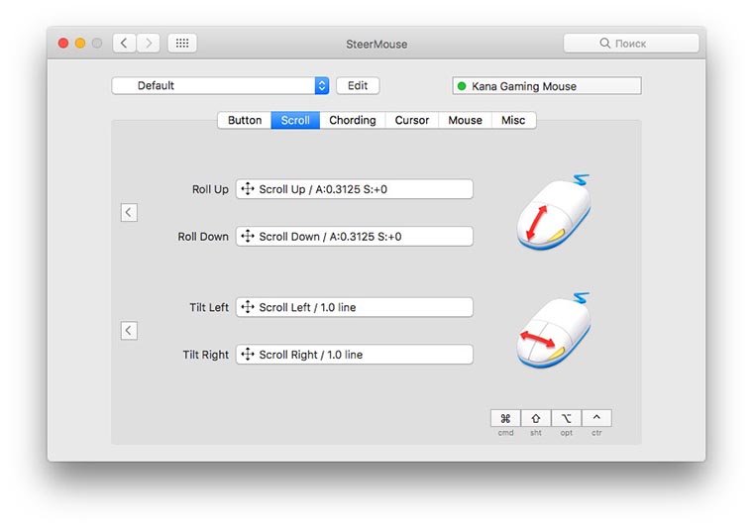
Task: Click the green device status indicator
Action: pyautogui.click(x=462, y=86)
